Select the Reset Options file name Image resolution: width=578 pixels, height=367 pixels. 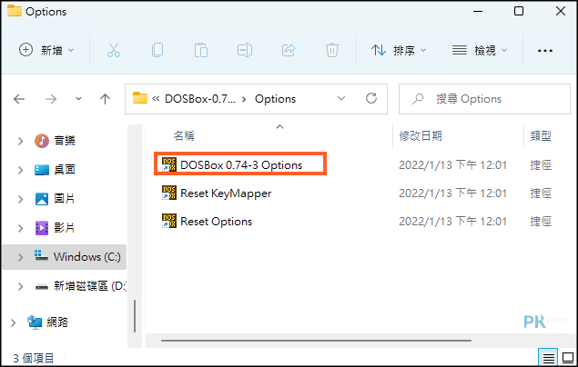point(216,222)
